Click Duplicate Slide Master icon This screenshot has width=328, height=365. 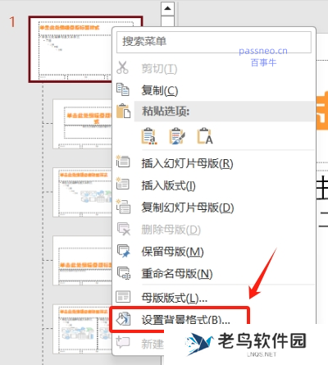[x=123, y=207]
